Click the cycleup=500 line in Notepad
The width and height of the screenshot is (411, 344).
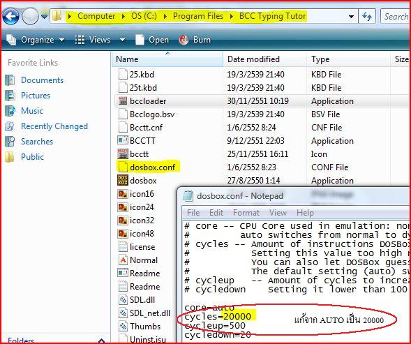[x=215, y=326]
